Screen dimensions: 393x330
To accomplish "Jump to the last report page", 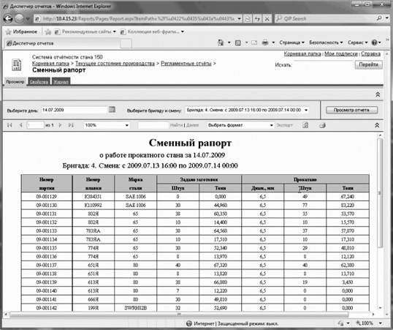I will (x=71, y=125).
